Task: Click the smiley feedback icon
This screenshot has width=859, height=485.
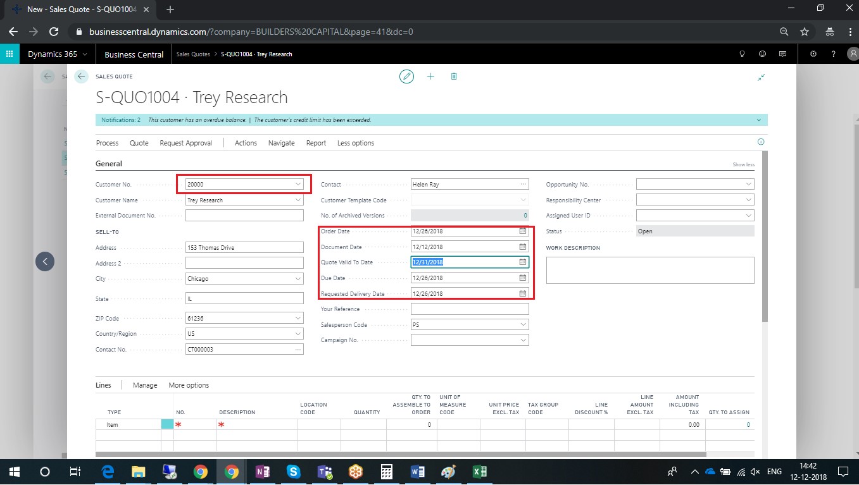Action: coord(762,54)
